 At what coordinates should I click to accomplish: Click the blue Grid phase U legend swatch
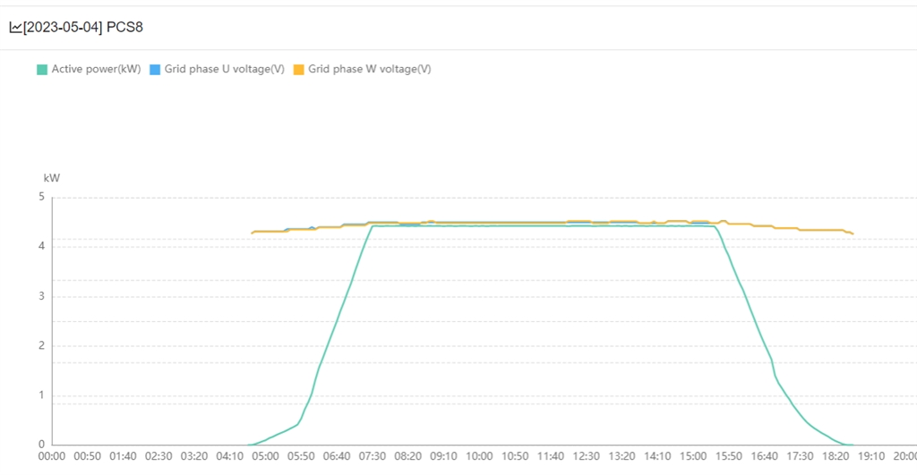point(155,69)
